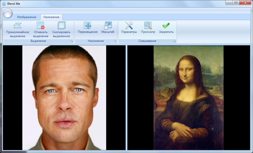253x153 pixels.
Task: Click the Mona Lisa target image
Action: (x=188, y=98)
